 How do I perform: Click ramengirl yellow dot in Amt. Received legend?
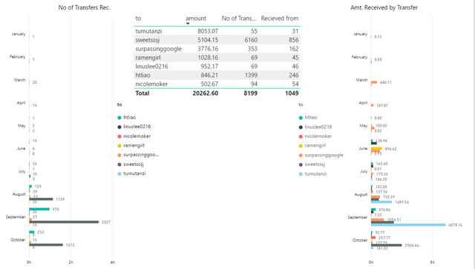click(x=301, y=146)
